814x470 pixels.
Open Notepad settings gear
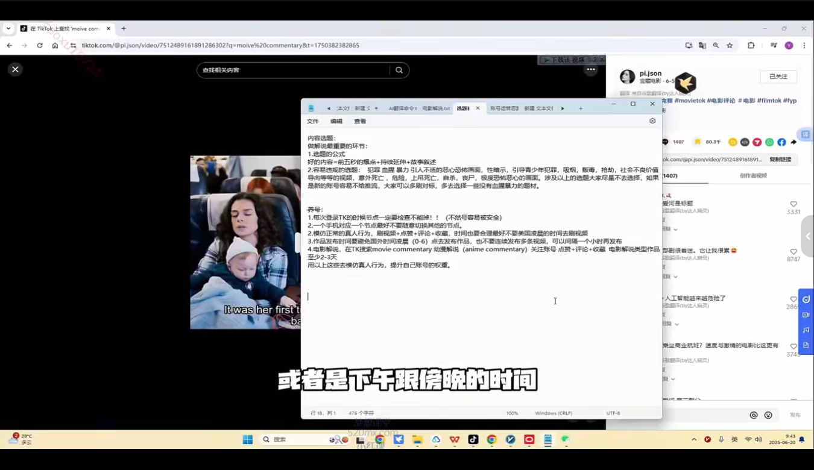652,121
